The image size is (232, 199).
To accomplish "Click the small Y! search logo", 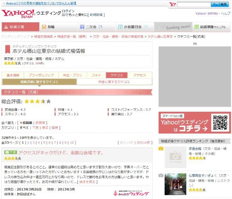I will [172, 5].
